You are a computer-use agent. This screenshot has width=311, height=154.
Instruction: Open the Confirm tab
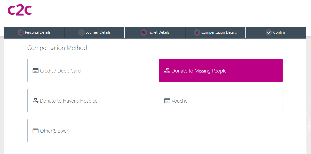[276, 32]
